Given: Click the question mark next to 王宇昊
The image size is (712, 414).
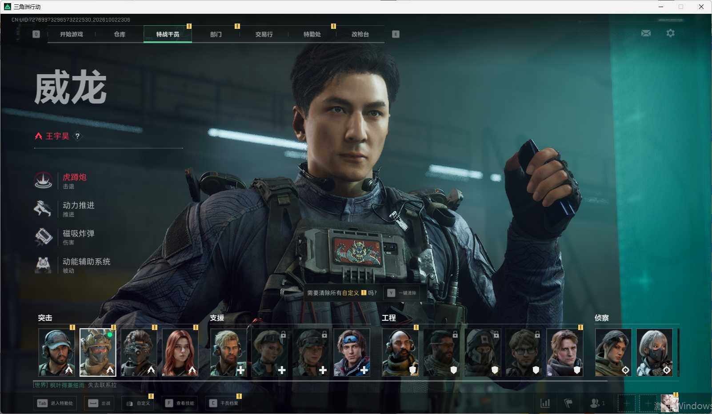Looking at the screenshot, I should [77, 136].
